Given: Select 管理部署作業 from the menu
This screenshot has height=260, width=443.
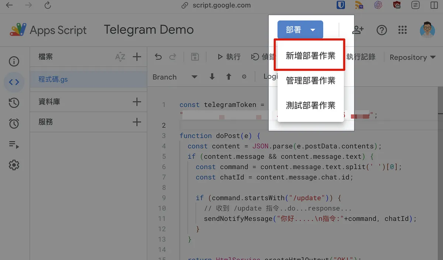Looking at the screenshot, I should 310,80.
